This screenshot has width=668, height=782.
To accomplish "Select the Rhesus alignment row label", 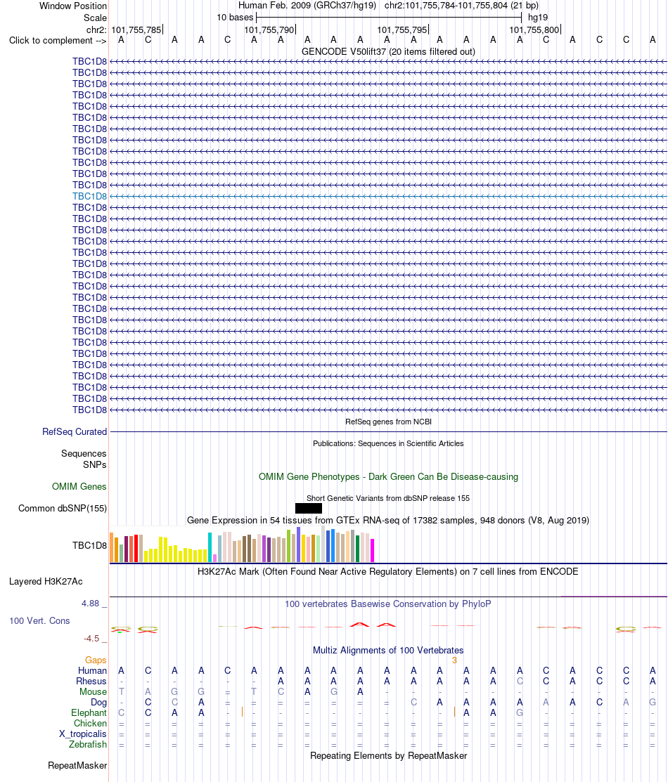I will [x=91, y=681].
